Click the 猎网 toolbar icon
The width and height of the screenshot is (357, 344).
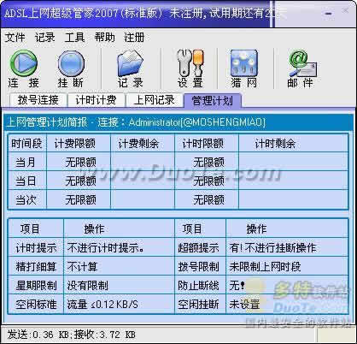(x=244, y=63)
